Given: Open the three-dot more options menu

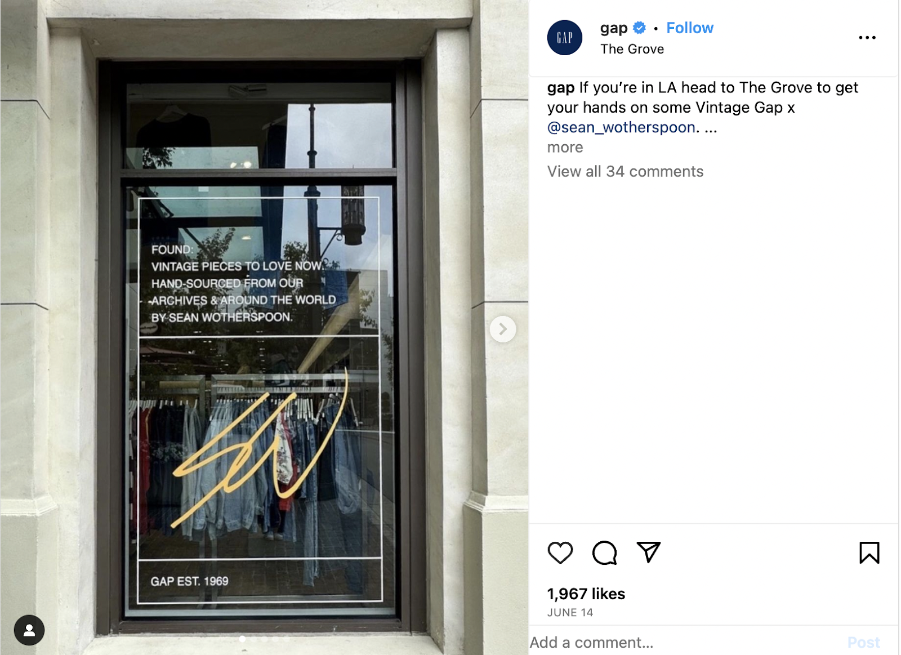Looking at the screenshot, I should pos(867,38).
